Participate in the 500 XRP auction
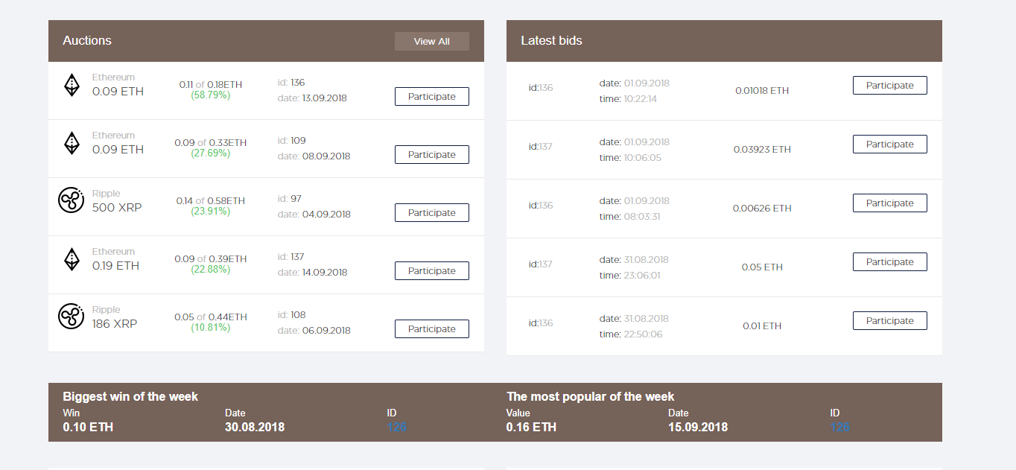The image size is (1016, 470). pyautogui.click(x=431, y=213)
